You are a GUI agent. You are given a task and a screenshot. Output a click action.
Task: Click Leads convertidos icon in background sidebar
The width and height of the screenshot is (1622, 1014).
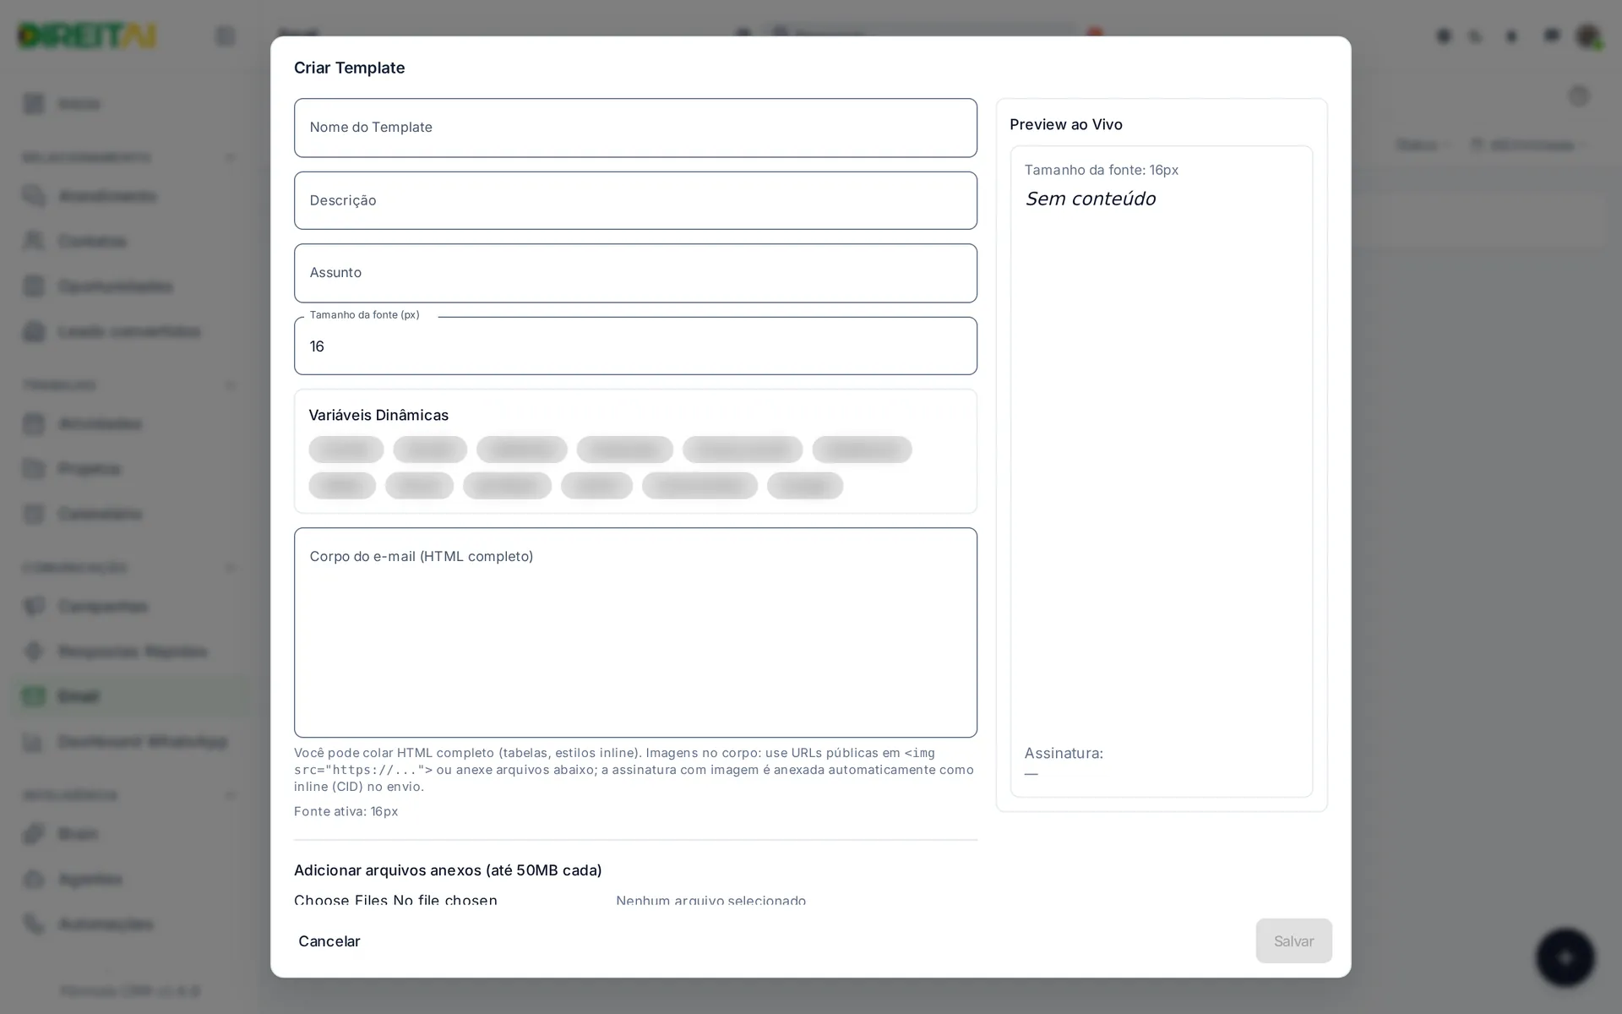click(x=34, y=331)
